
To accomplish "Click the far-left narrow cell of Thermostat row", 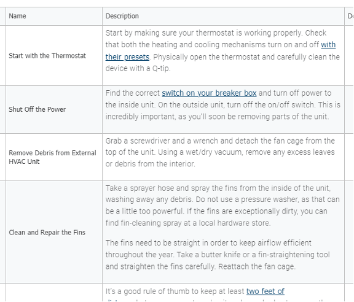I will (x=2, y=55).
